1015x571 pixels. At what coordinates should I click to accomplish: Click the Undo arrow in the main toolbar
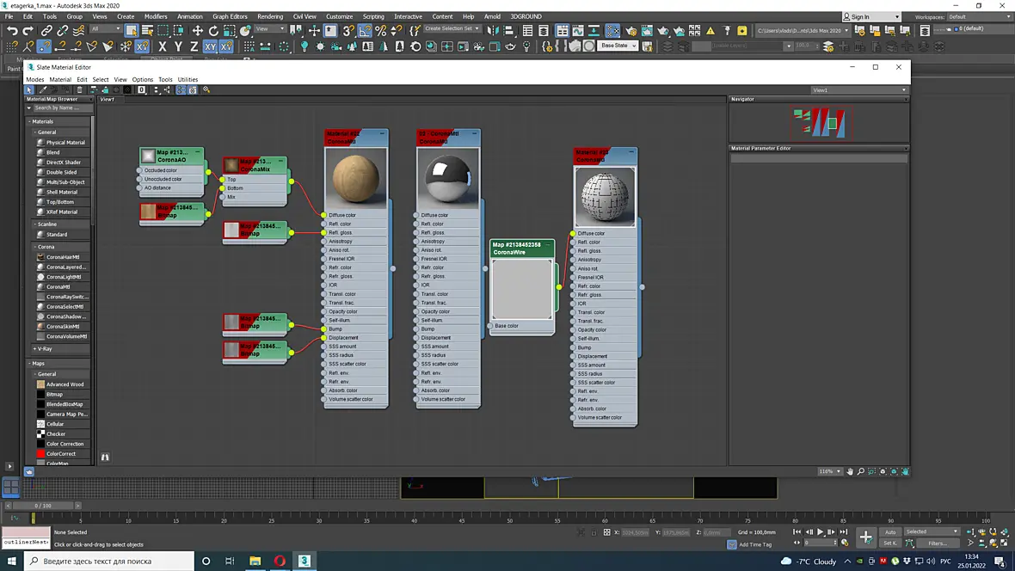click(x=12, y=30)
